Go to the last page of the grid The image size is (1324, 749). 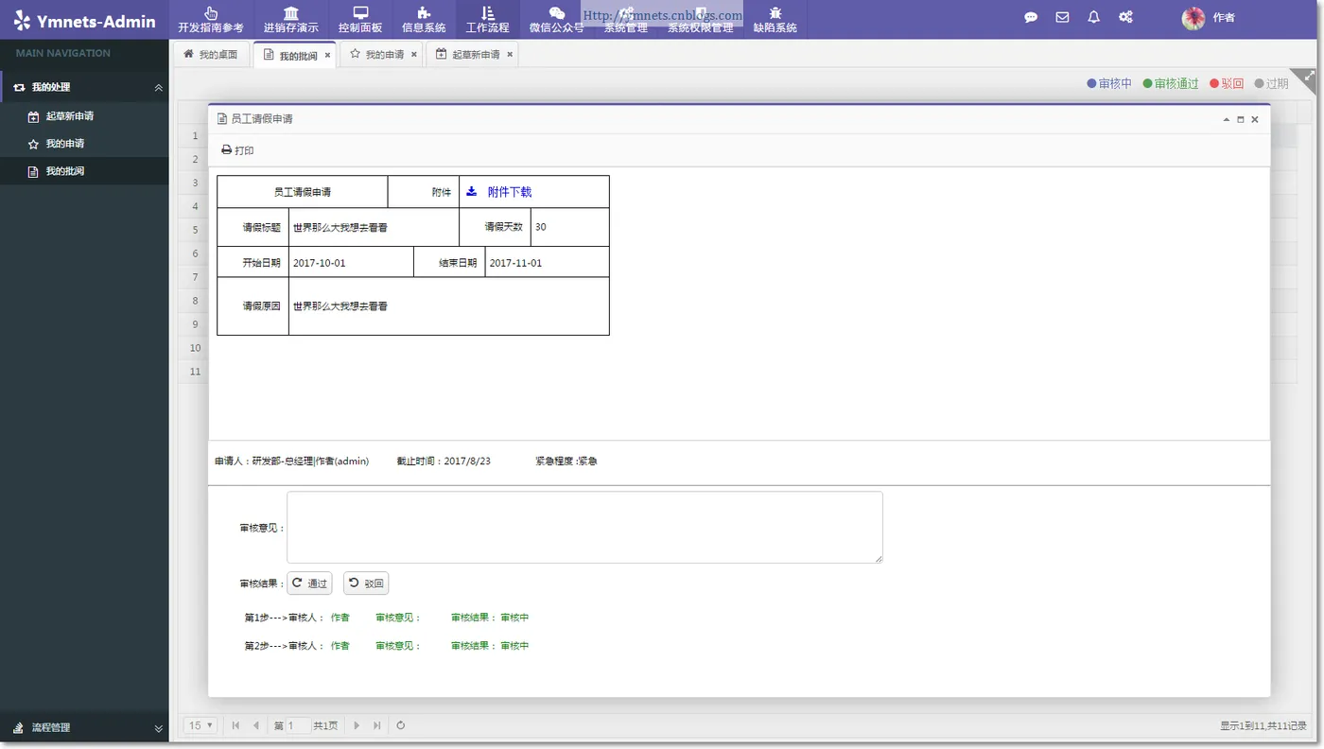pyautogui.click(x=376, y=725)
